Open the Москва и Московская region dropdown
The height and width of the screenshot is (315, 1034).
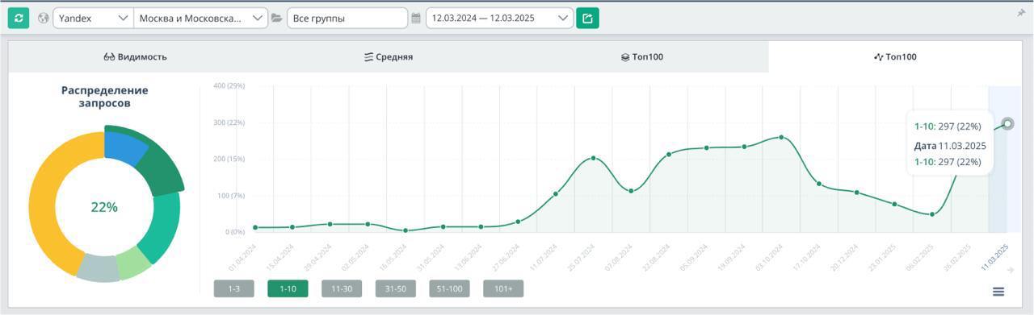coord(201,18)
